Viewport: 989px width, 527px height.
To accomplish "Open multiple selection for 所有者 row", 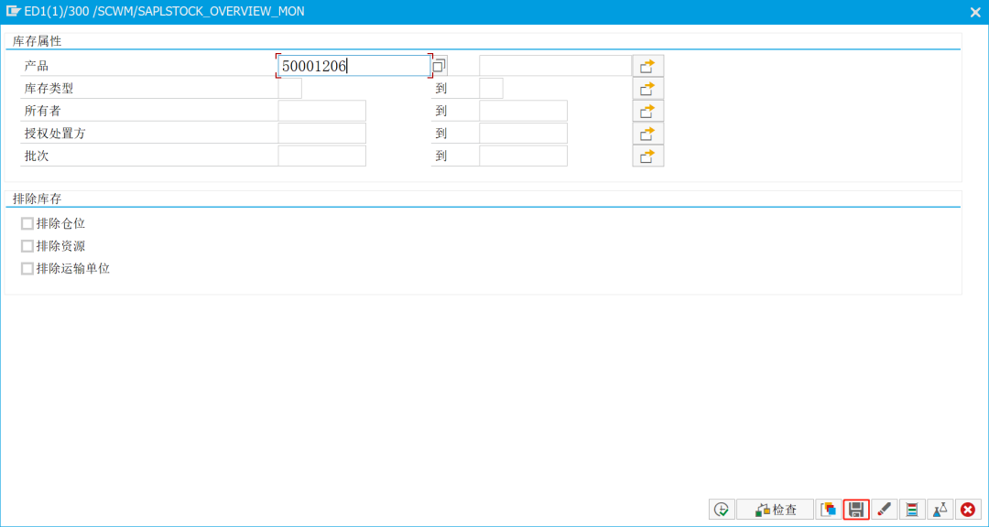I will click(x=647, y=111).
